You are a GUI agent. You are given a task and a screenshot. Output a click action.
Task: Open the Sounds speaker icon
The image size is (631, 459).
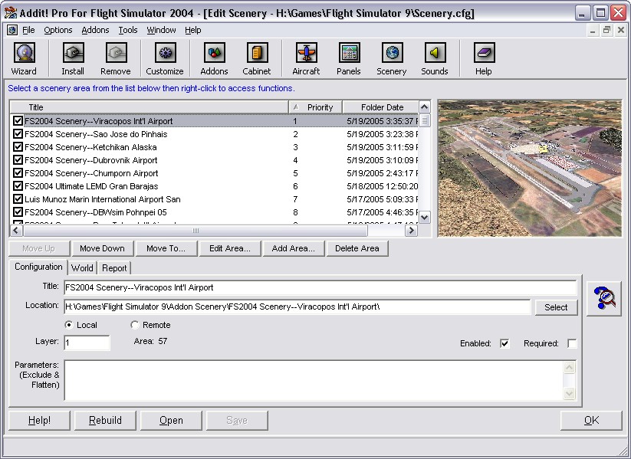click(x=435, y=59)
